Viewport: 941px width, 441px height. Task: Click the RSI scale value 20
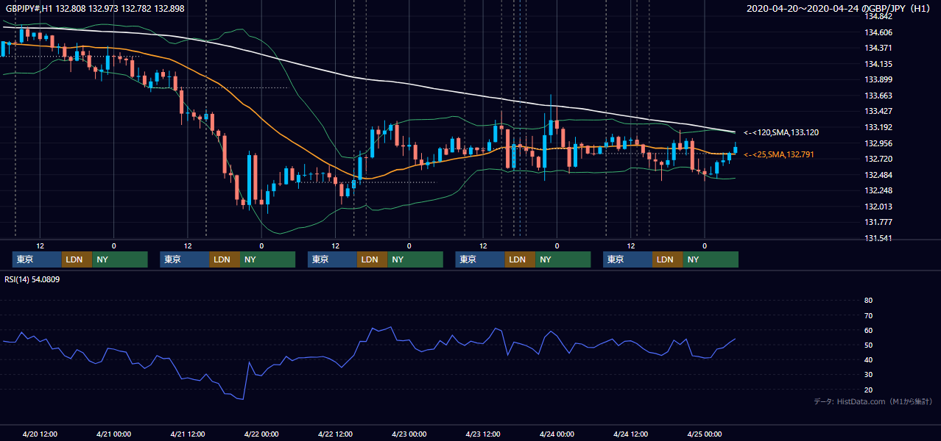coord(868,390)
